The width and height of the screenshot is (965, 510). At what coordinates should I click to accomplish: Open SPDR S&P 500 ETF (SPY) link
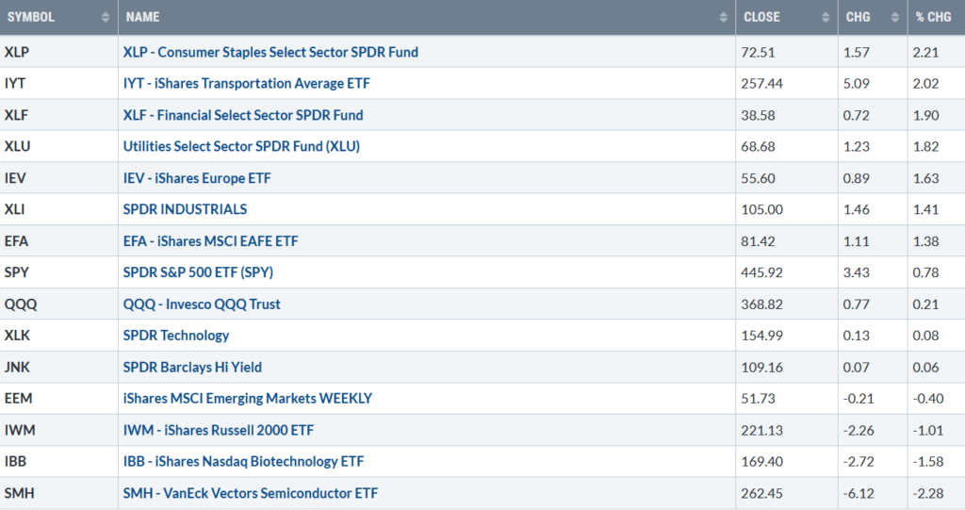pyautogui.click(x=198, y=272)
